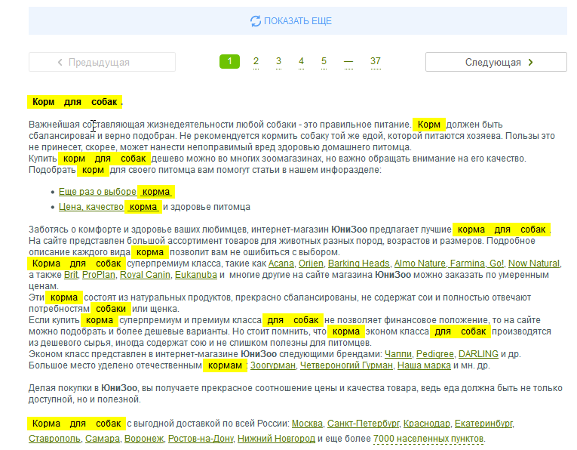Open the Farmina brand link
Screen dimensions: 577x450
pos(468,264)
